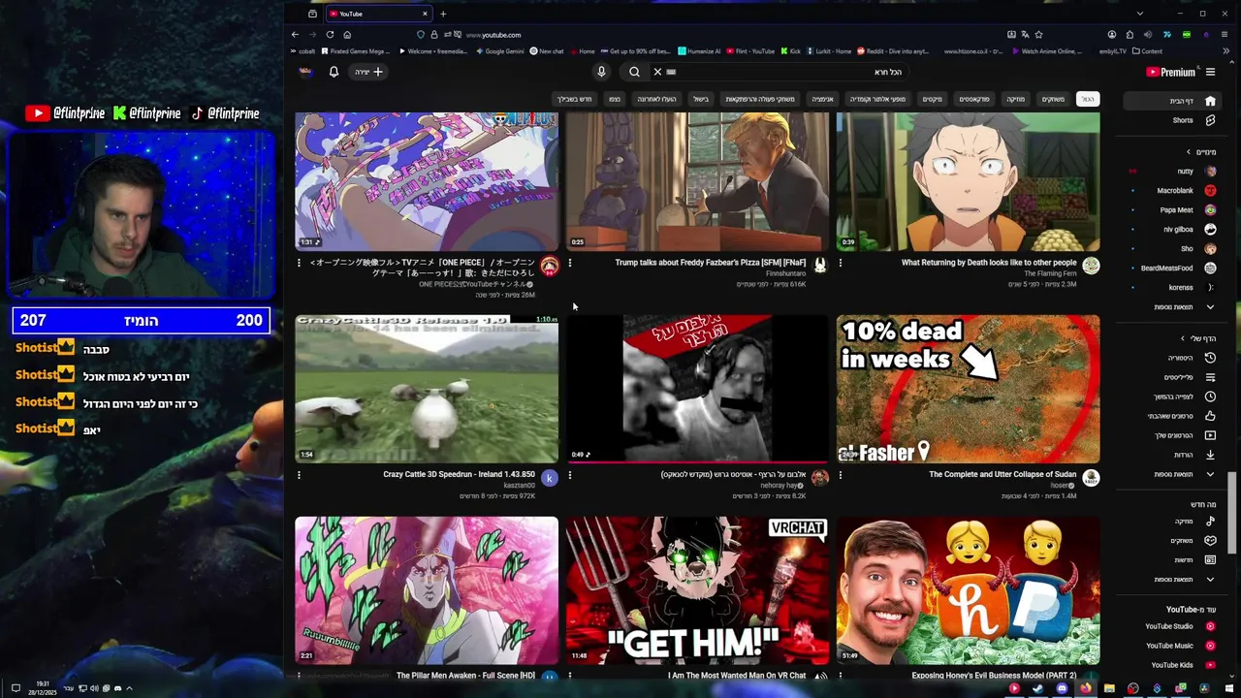Image resolution: width=1241 pixels, height=698 pixels.
Task: Click the YouTube Premium logo
Action: [1170, 72]
